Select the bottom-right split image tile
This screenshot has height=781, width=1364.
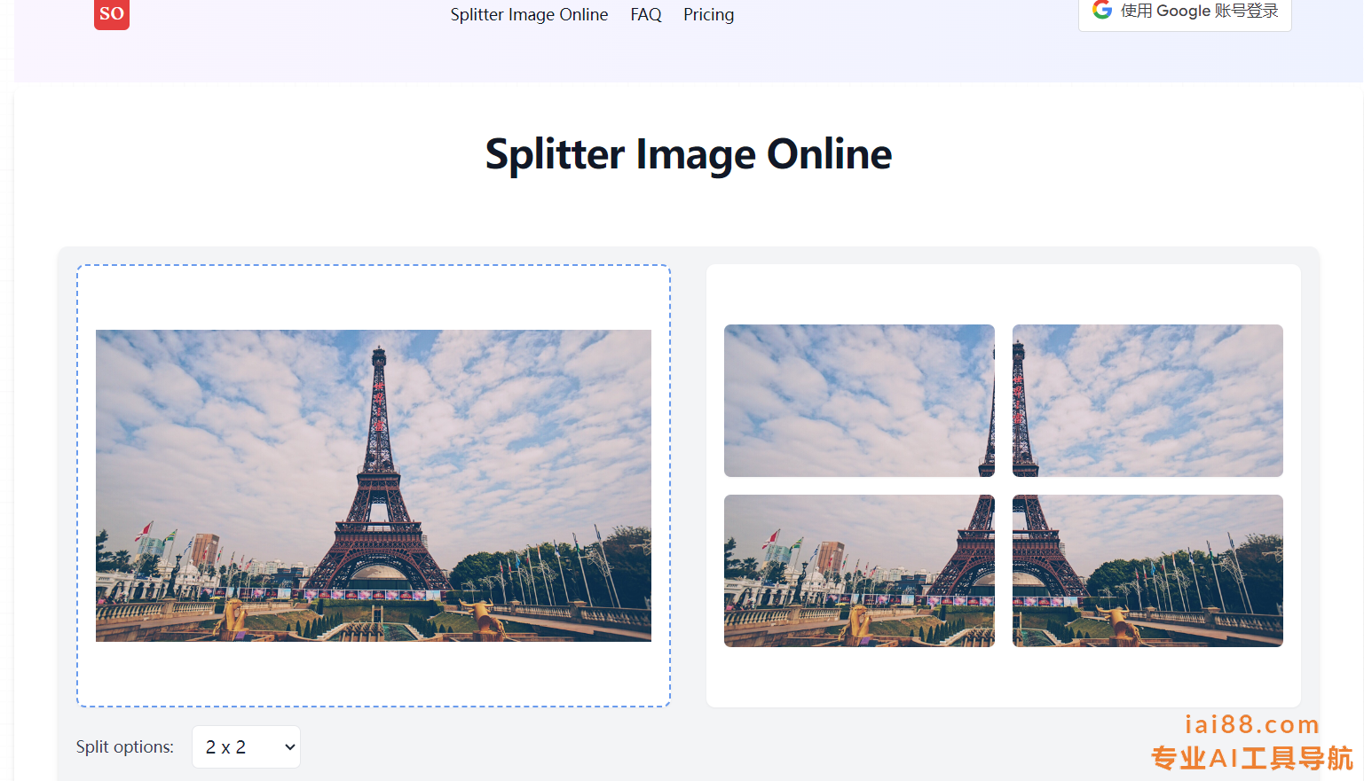(1147, 571)
